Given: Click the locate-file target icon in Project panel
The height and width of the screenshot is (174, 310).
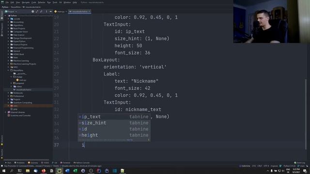Looking at the screenshot, I should point(32,12).
